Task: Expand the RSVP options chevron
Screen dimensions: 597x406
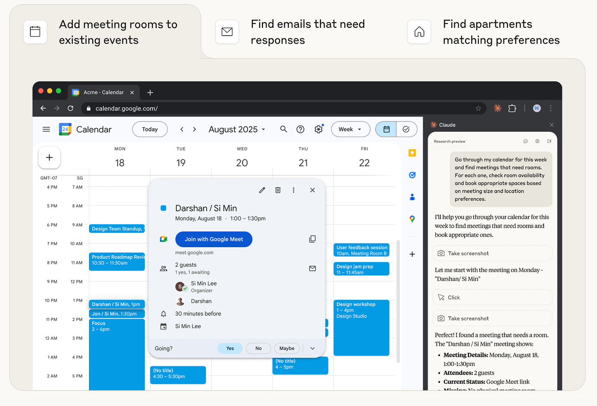Action: [x=312, y=348]
